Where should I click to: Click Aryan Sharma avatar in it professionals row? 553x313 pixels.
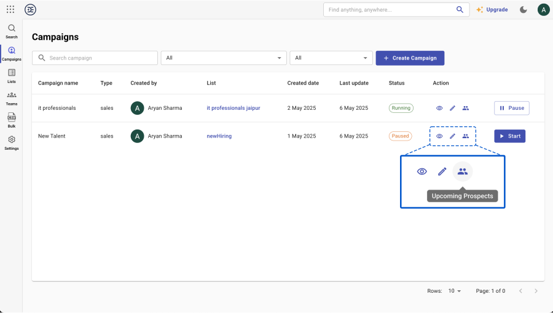(137, 108)
